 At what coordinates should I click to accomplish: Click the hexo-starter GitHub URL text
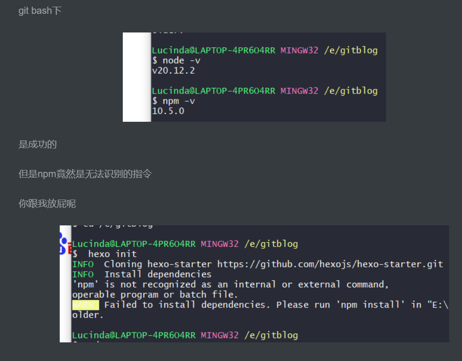(330, 264)
